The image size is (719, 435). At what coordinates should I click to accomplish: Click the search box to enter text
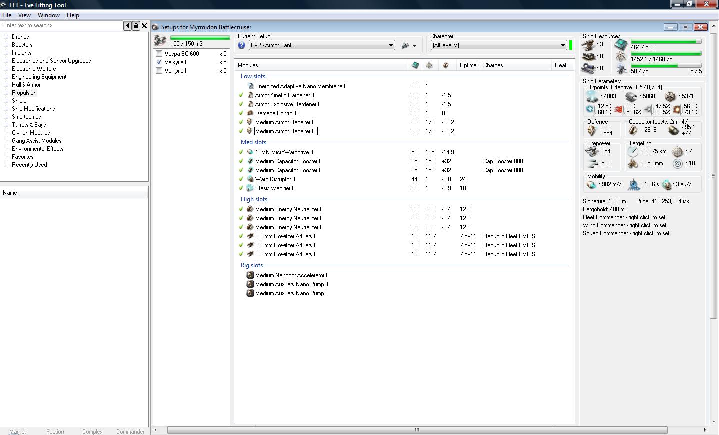click(62, 25)
